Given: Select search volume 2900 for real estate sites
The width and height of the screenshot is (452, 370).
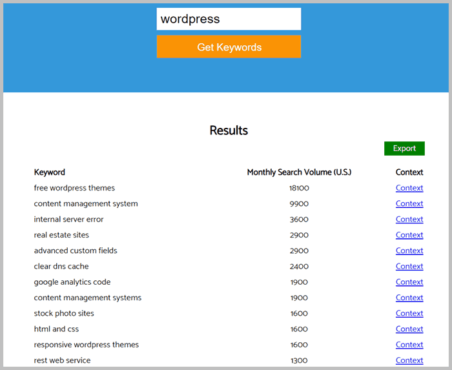Looking at the screenshot, I should [x=299, y=235].
